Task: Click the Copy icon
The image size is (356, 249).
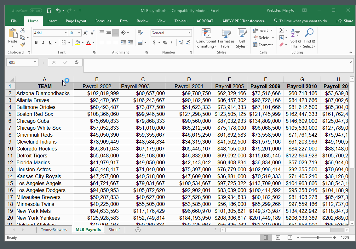Action: (x=22, y=37)
